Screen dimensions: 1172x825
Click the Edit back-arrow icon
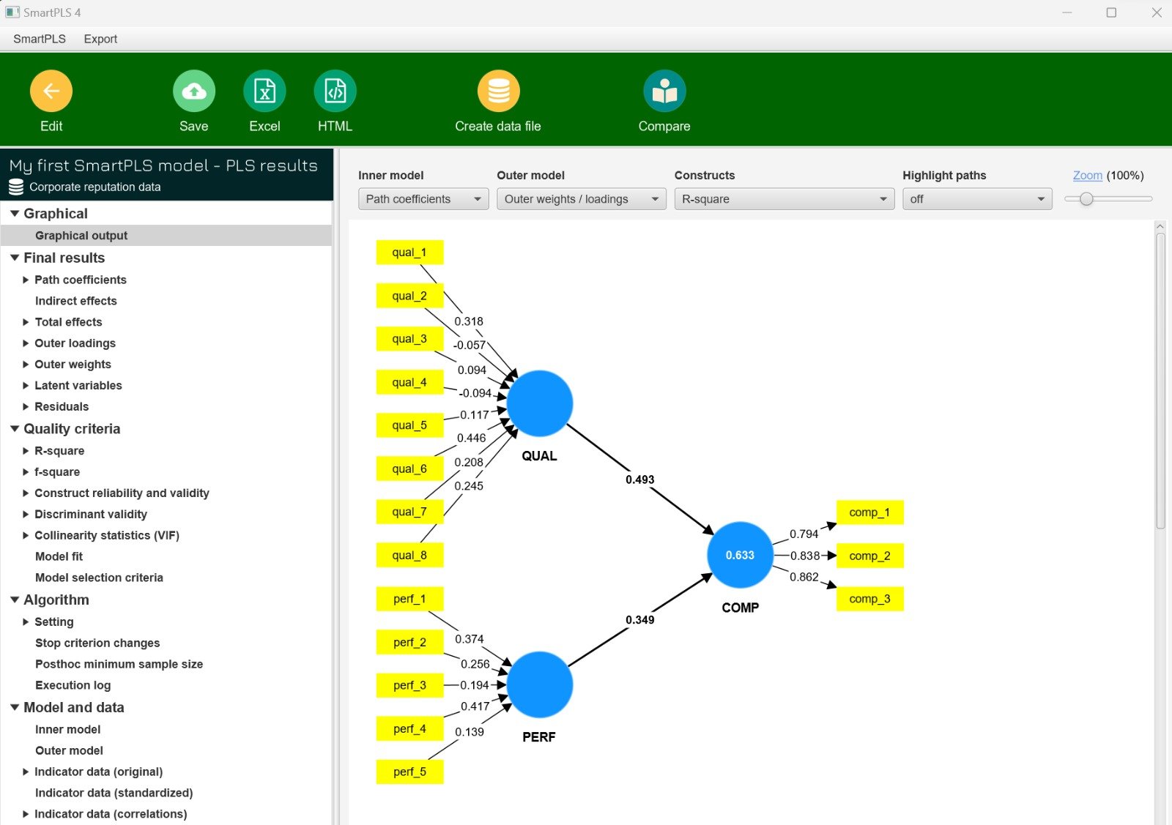tap(51, 92)
